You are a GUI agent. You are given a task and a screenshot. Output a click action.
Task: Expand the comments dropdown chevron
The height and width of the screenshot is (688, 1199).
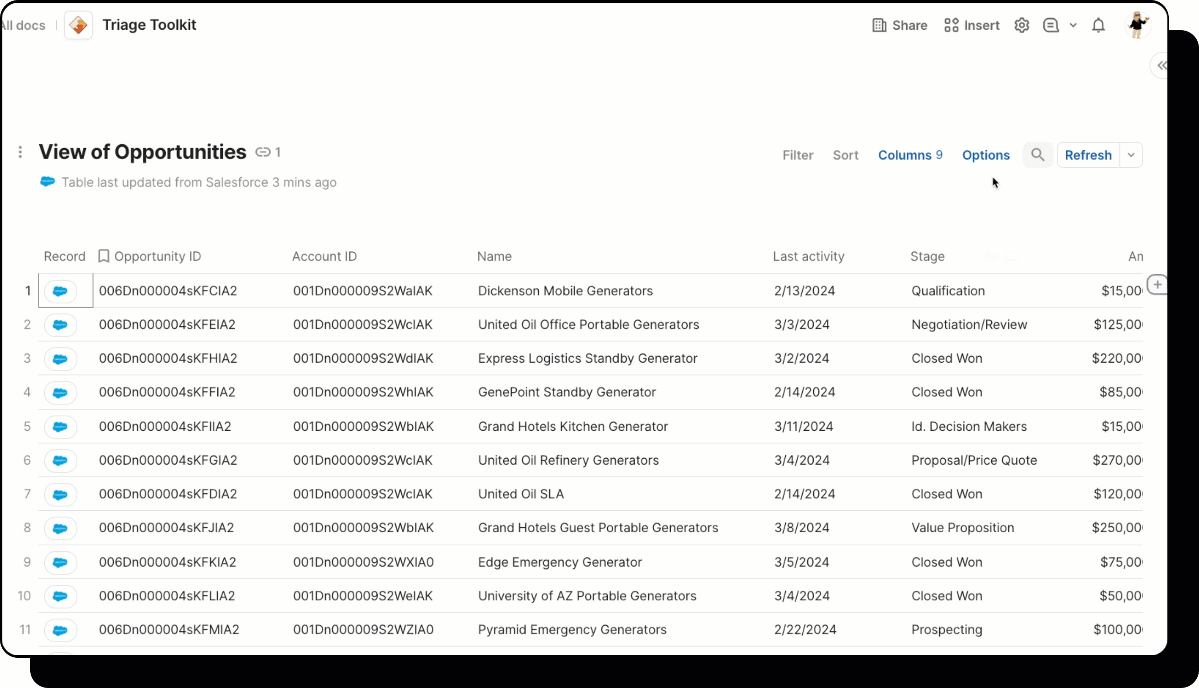tap(1073, 25)
